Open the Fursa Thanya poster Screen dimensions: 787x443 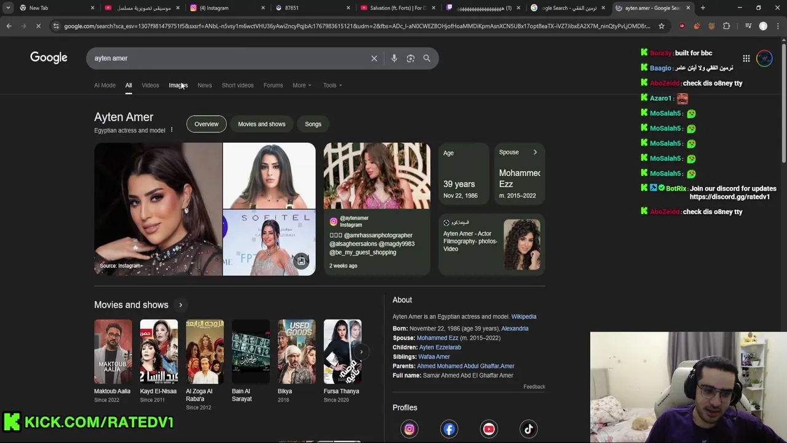pyautogui.click(x=342, y=352)
